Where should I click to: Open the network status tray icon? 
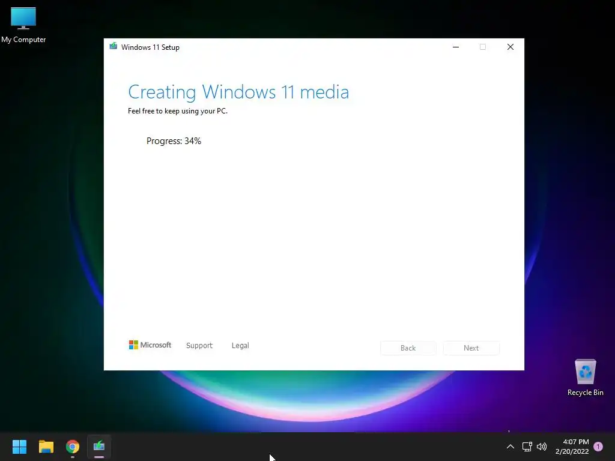click(x=527, y=447)
